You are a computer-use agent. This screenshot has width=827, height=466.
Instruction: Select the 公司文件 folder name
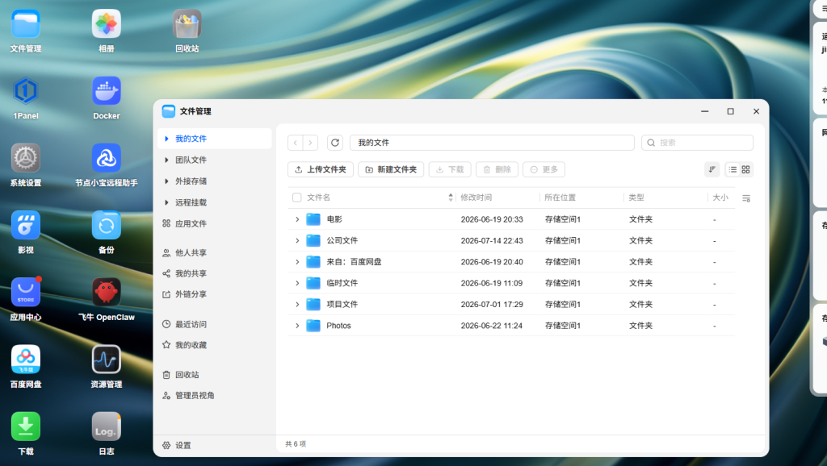[342, 240]
